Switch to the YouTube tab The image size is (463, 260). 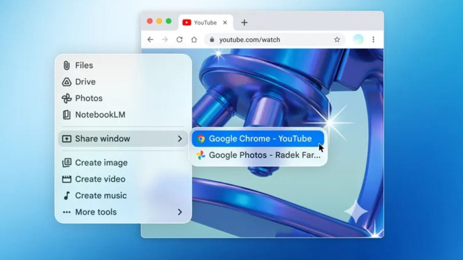click(x=204, y=22)
